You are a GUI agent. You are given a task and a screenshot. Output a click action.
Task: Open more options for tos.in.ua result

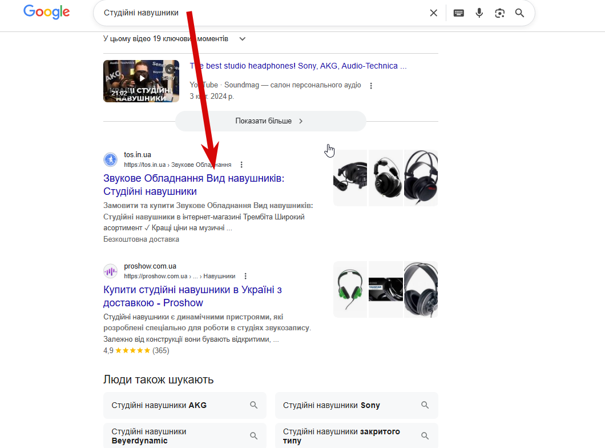pos(241,165)
